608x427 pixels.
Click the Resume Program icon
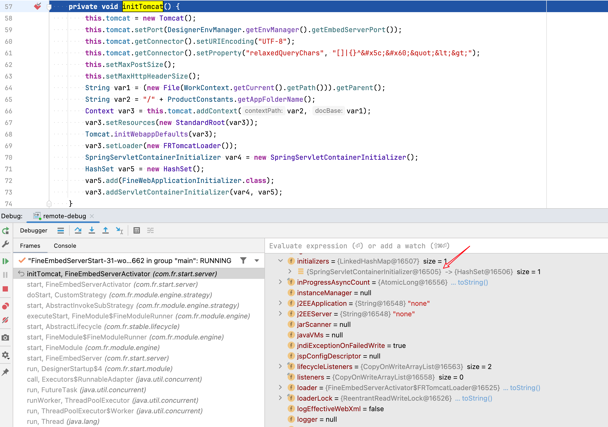(x=6, y=261)
